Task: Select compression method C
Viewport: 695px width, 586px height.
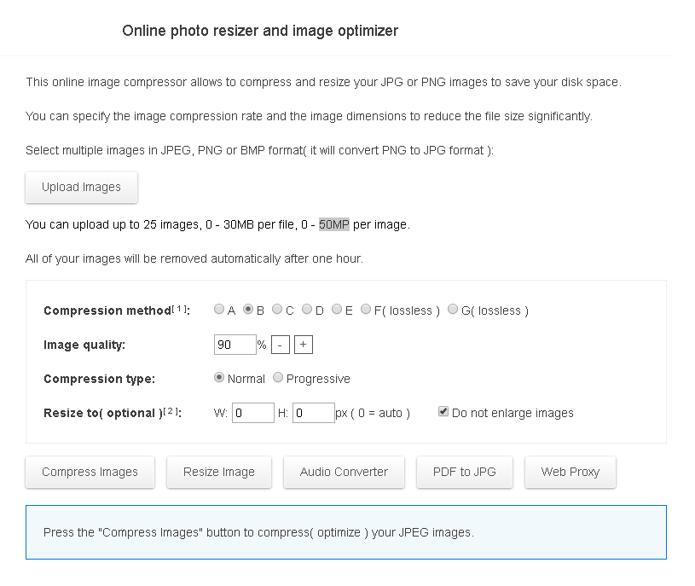Action: point(276,310)
